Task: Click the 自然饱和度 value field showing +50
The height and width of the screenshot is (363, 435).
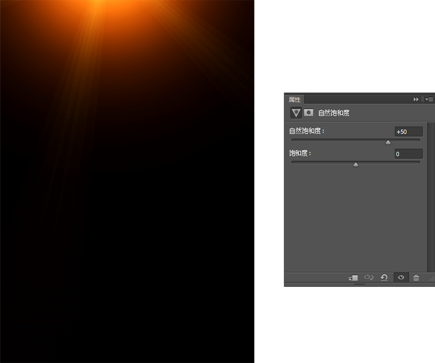Action: coord(409,132)
